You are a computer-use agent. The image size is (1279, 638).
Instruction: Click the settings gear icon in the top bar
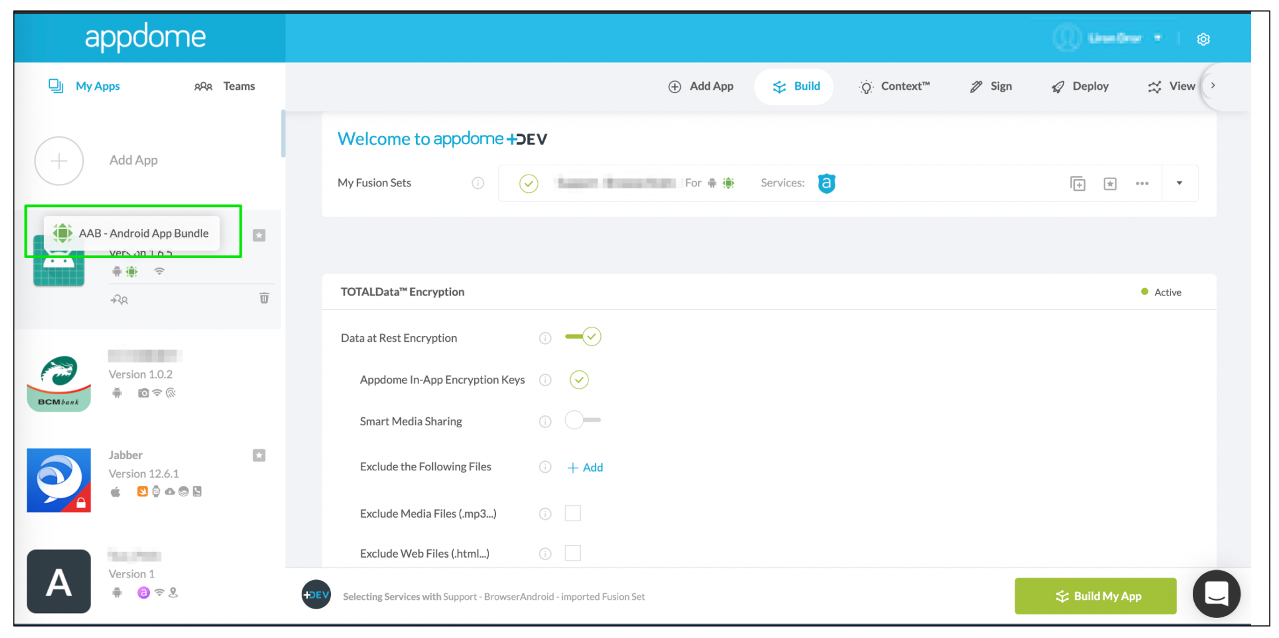click(x=1203, y=39)
